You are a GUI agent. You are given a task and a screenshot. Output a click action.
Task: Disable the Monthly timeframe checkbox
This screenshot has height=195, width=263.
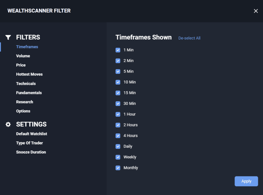(118, 168)
